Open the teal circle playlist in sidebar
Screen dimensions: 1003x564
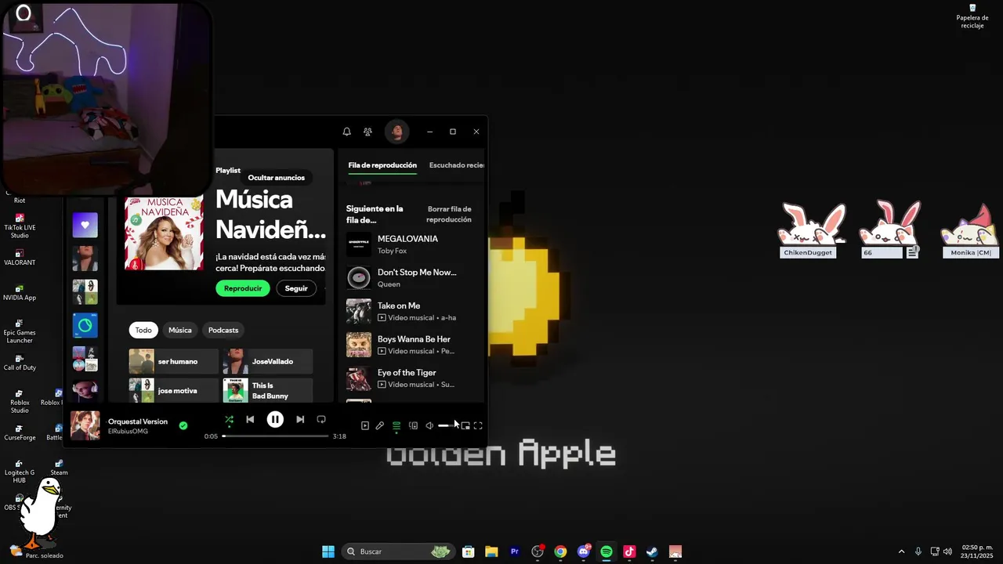[85, 325]
